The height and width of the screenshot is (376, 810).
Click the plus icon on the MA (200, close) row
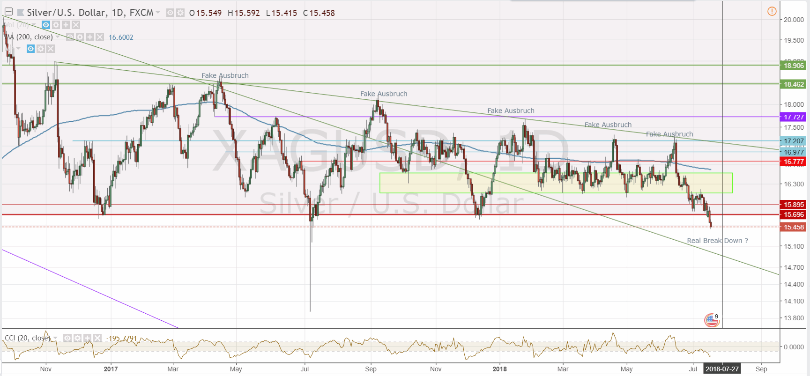pyautogui.click(x=89, y=37)
